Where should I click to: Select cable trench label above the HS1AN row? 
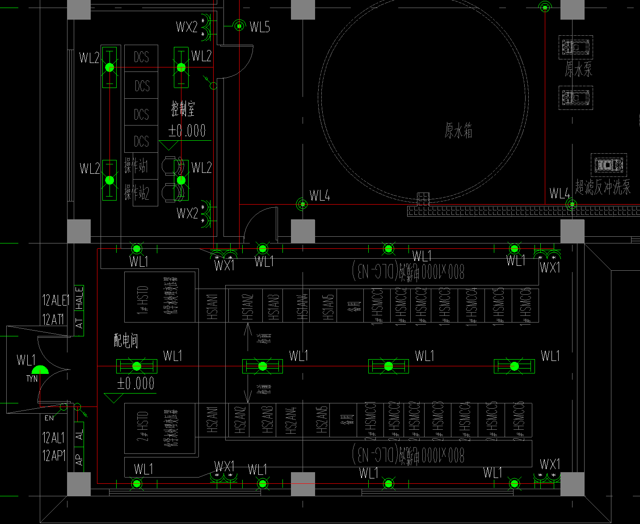pyautogui.click(x=408, y=271)
